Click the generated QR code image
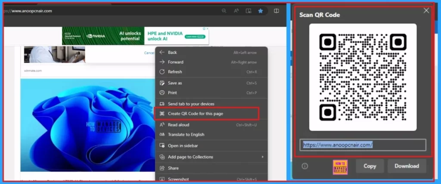441x184 pixels. coord(363,77)
